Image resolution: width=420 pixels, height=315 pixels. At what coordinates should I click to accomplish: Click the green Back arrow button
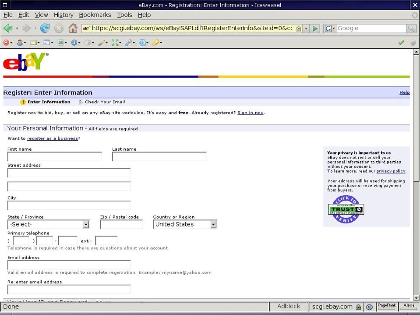pos(8,28)
